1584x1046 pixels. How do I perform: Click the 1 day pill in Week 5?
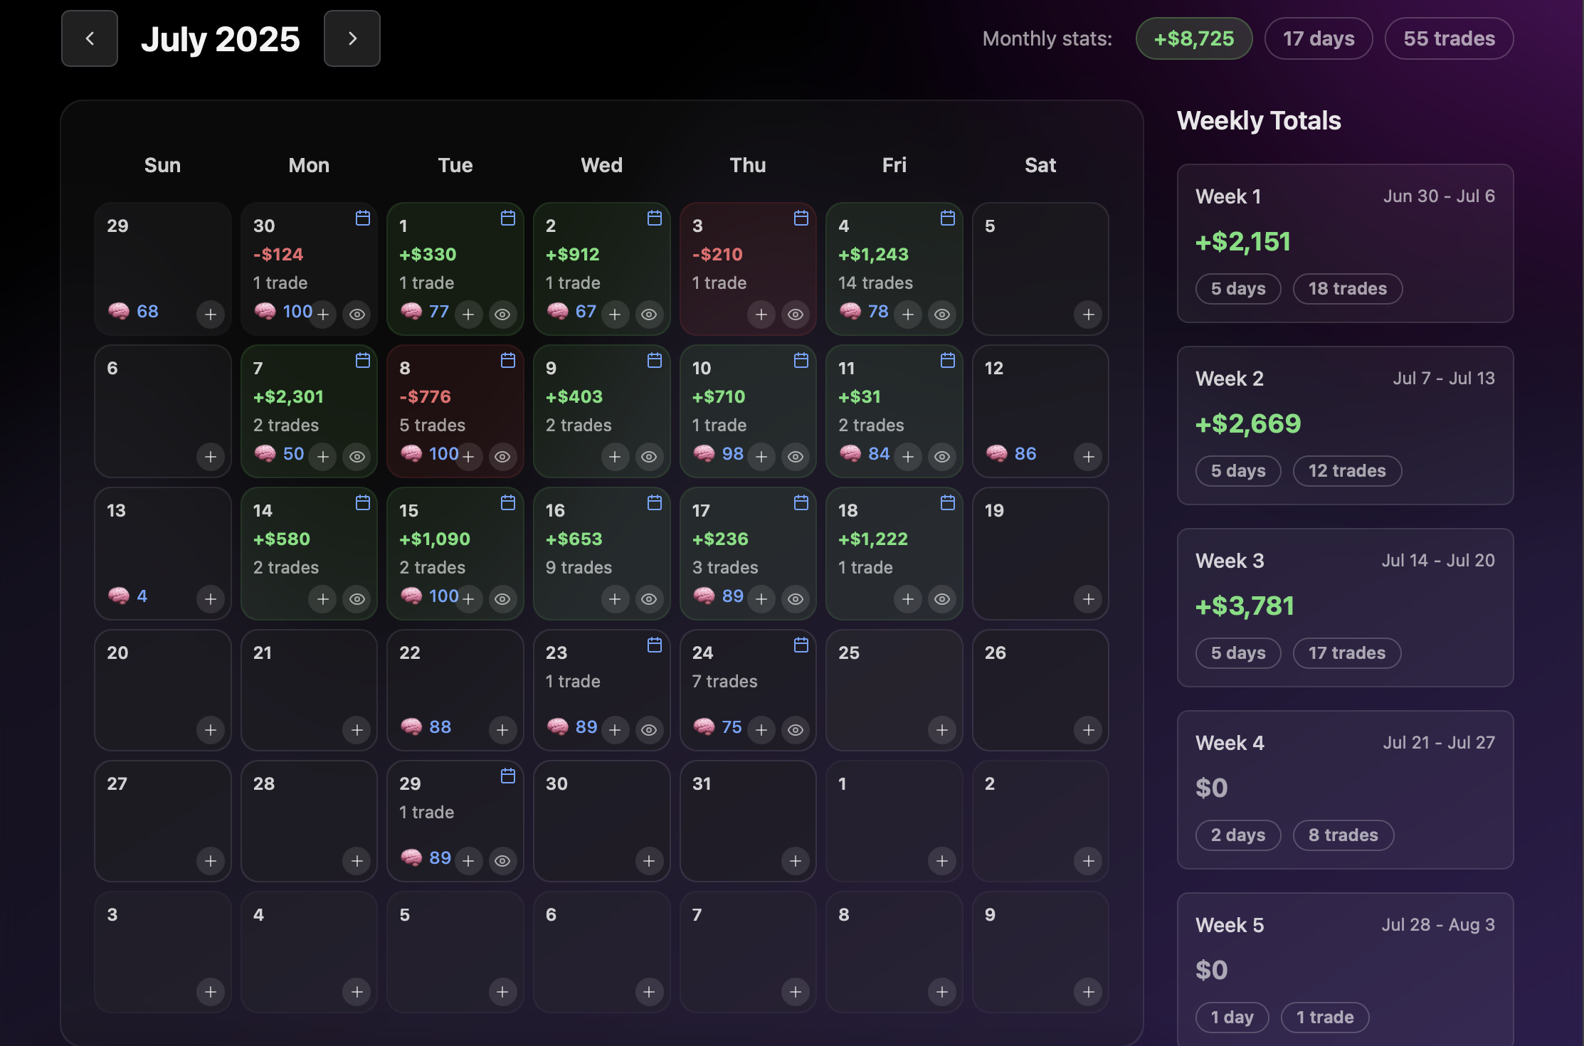pyautogui.click(x=1232, y=1018)
